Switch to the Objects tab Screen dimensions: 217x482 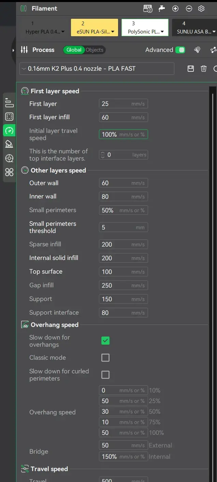click(95, 50)
